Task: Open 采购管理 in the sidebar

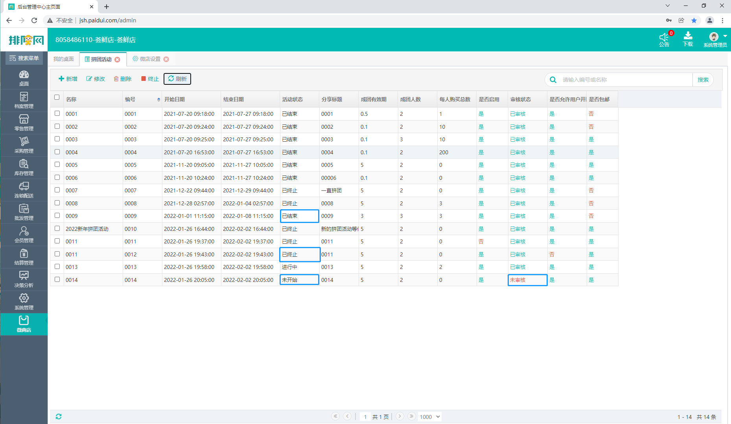Action: [24, 145]
